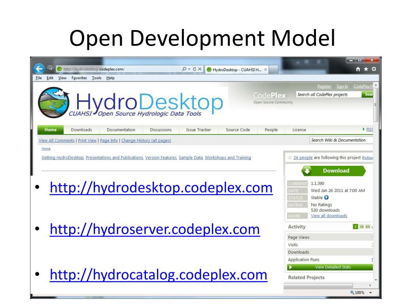Click the green Download button
Image resolution: width=405 pixels, height=304 pixels.
click(333, 171)
